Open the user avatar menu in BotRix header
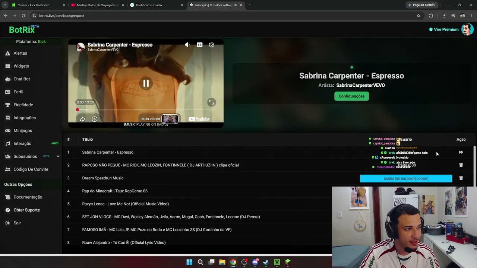The image size is (477, 268). [467, 29]
